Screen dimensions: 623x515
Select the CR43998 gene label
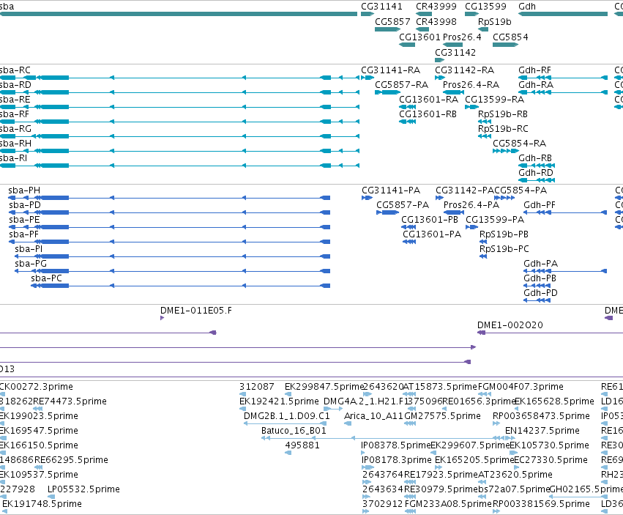(x=436, y=21)
